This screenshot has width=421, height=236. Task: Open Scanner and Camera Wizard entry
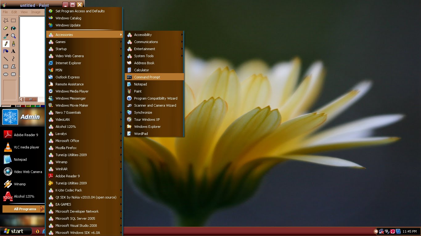tap(154, 105)
